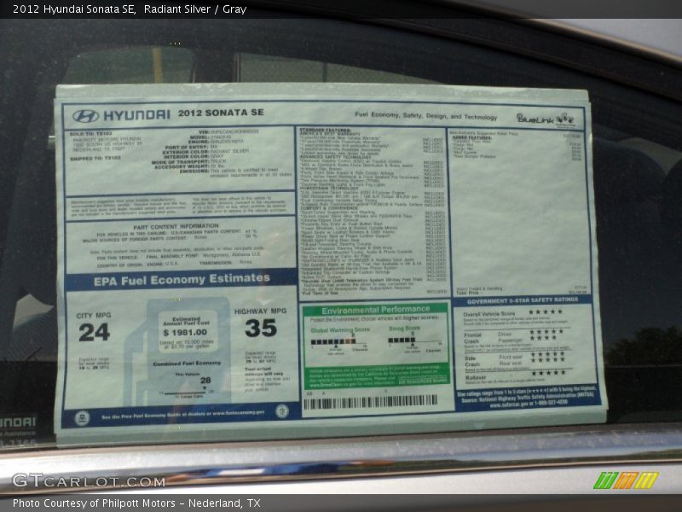Click the 'STANDARD FEATURES' heading
Viewport: 682px width, 512px height.
[325, 131]
